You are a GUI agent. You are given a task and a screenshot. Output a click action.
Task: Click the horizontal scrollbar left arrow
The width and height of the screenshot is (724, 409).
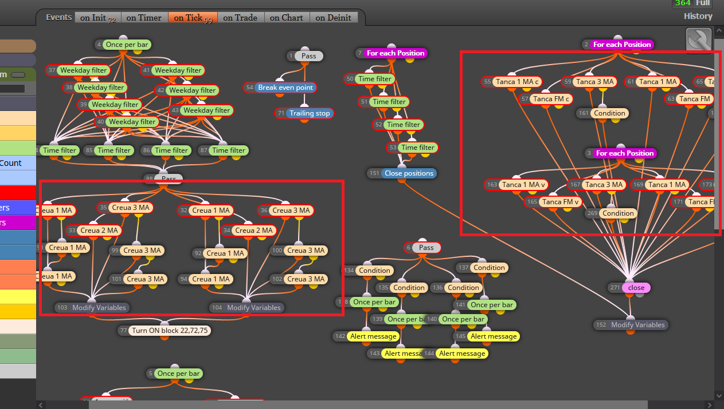[40, 404]
